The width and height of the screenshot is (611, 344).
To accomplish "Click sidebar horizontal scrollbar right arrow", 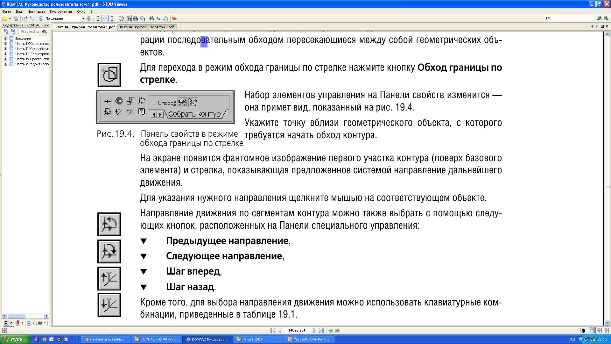I will coord(46,316).
